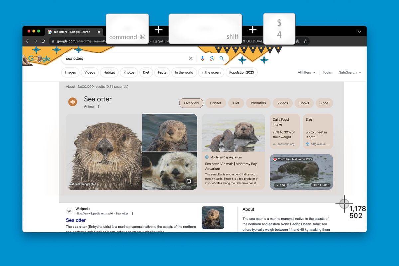
Task: Play YouTube Nature on PBS video
Action: tap(301, 172)
